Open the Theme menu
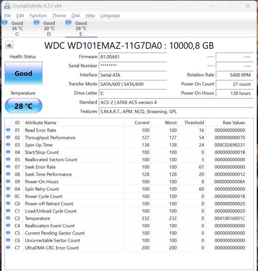Image resolution: width=258 pixels, height=271 pixels. pyautogui.click(x=59, y=16)
